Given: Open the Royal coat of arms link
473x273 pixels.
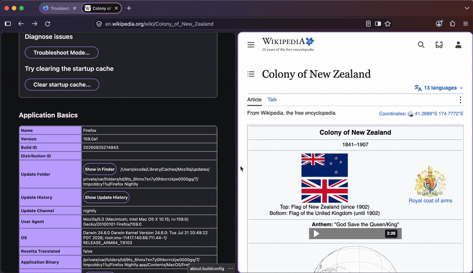Looking at the screenshot, I should [430, 201].
